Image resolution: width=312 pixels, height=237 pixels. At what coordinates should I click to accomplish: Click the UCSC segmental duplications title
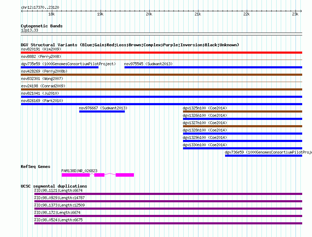point(54,186)
